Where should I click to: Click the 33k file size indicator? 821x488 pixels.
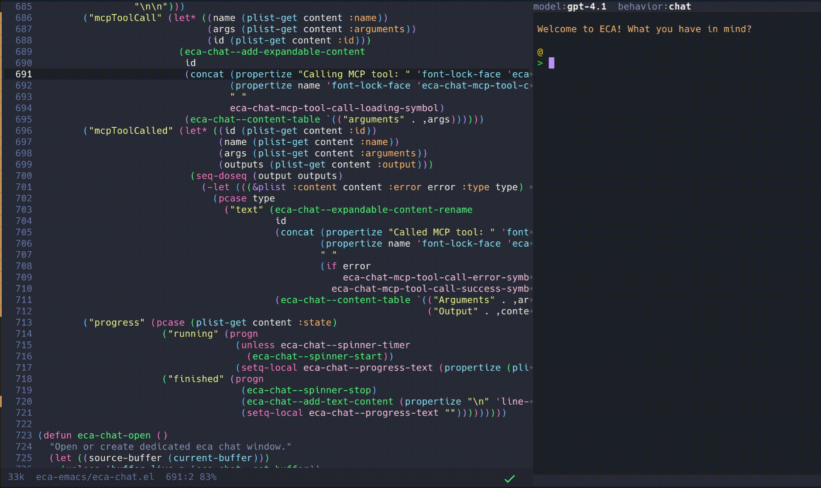coord(16,477)
